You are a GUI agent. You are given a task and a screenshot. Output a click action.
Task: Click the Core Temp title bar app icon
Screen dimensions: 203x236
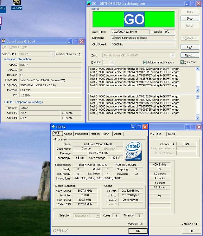coord(3,41)
